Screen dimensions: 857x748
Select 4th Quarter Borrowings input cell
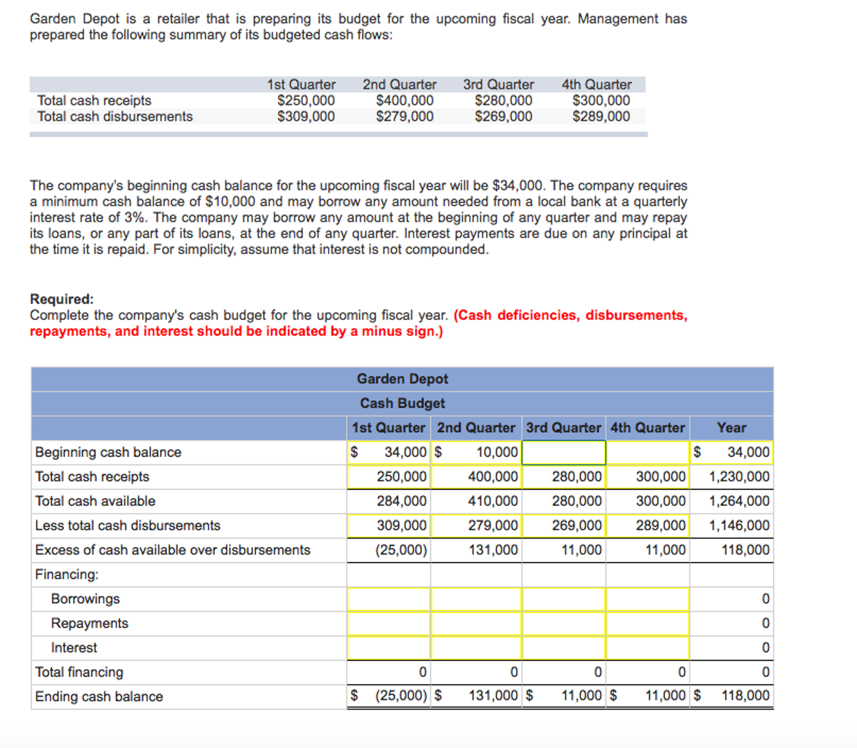click(648, 599)
